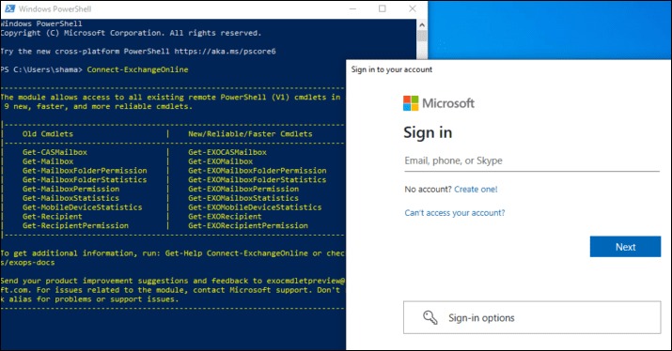Click Get-MailboxFolderPermission in Old Cmdlets column
The width and height of the screenshot is (672, 351).
coord(85,171)
